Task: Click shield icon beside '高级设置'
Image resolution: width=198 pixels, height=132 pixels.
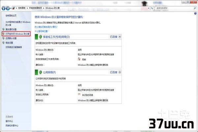Action: click(3, 43)
